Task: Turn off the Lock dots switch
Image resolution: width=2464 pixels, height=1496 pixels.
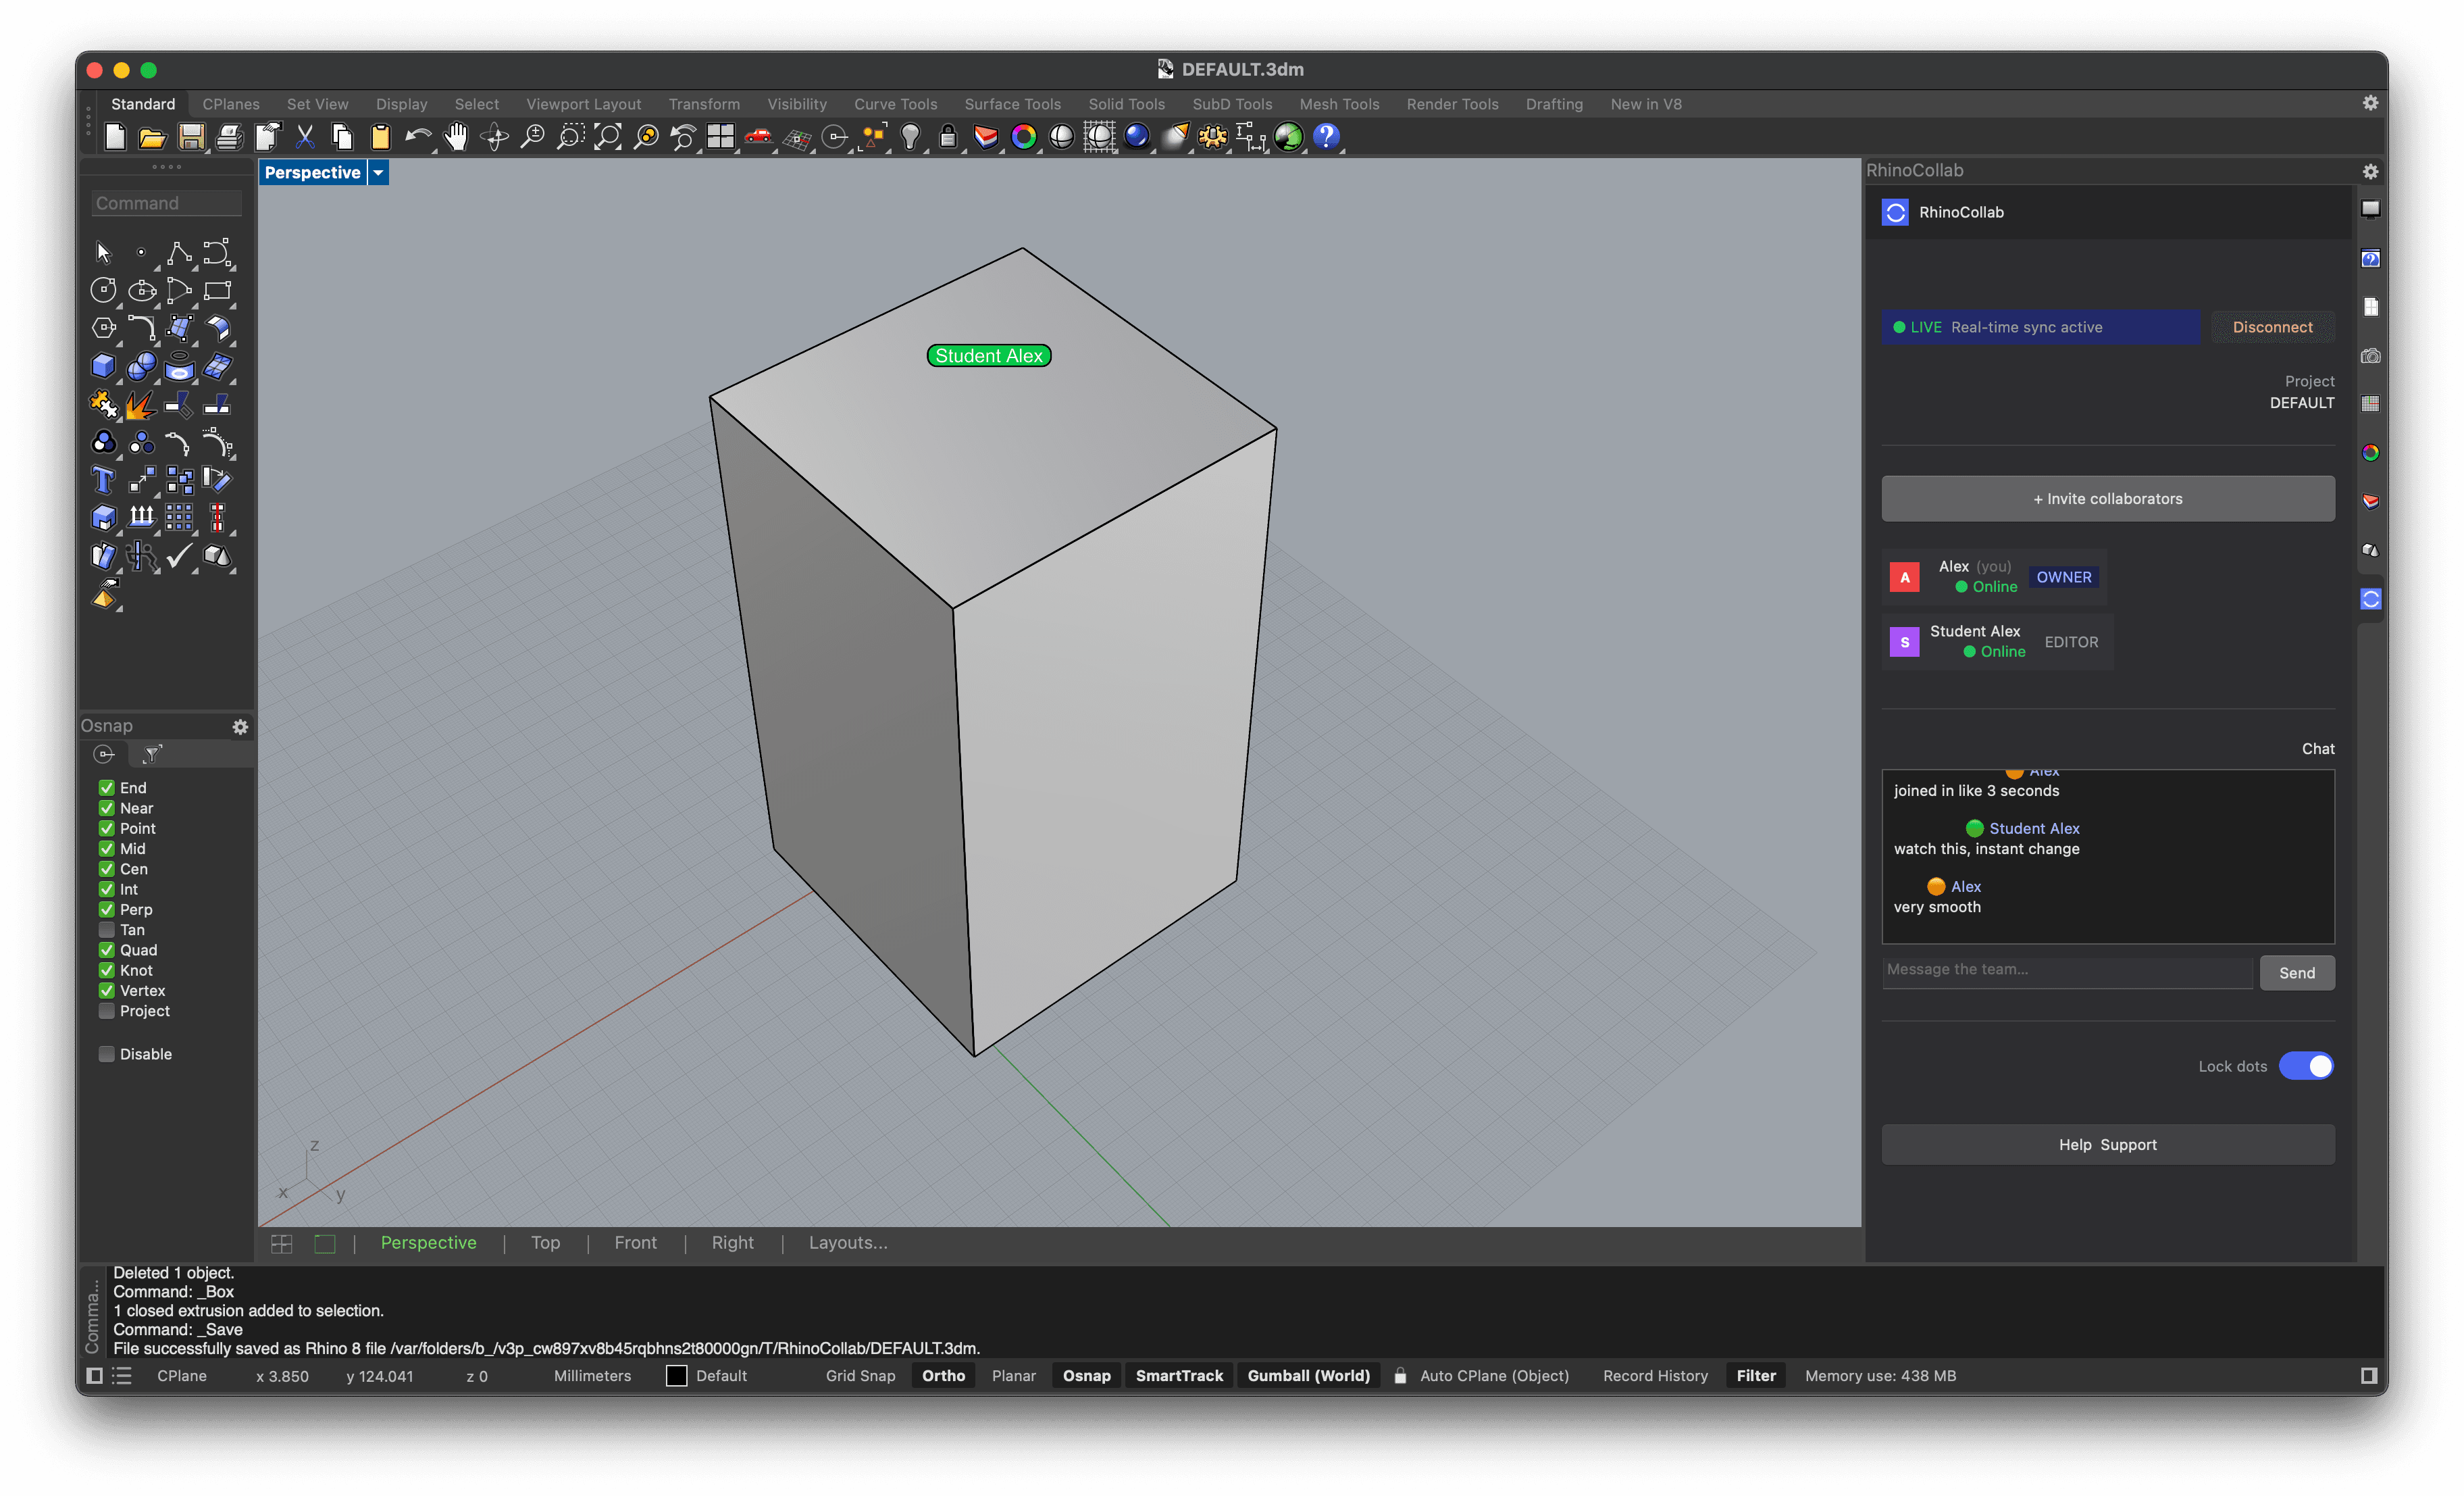Action: [x=2306, y=1067]
